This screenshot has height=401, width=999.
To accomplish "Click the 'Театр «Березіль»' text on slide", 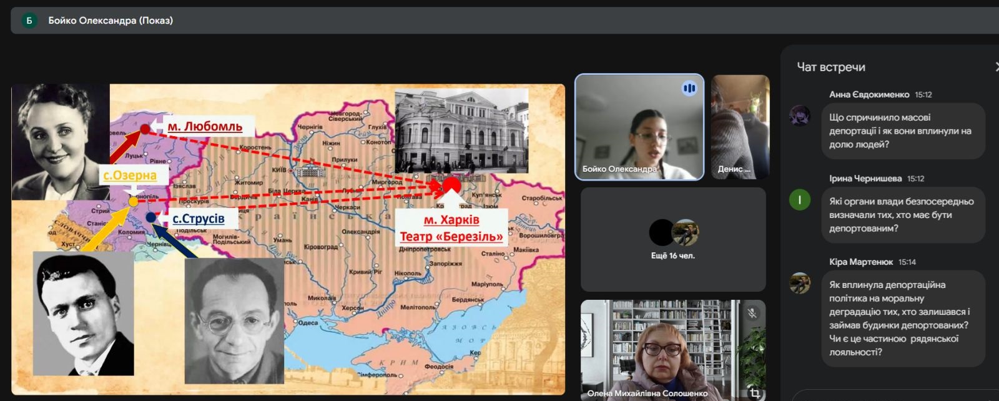I will point(451,236).
